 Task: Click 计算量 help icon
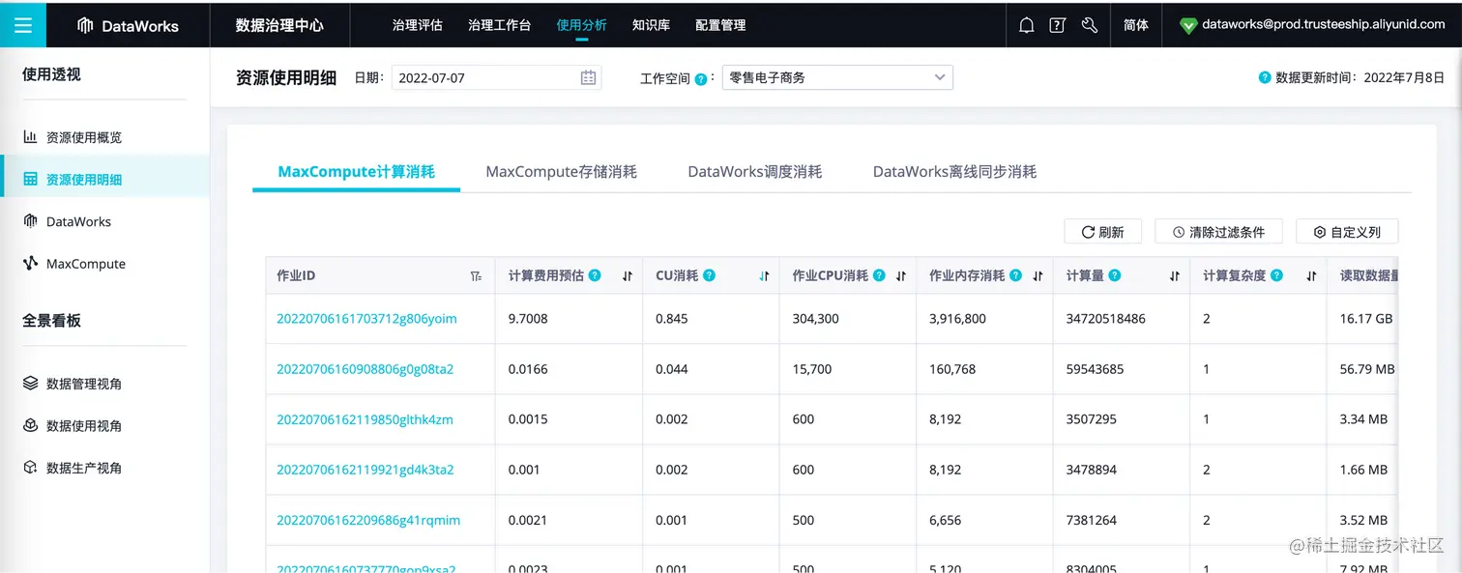pyautogui.click(x=1115, y=275)
